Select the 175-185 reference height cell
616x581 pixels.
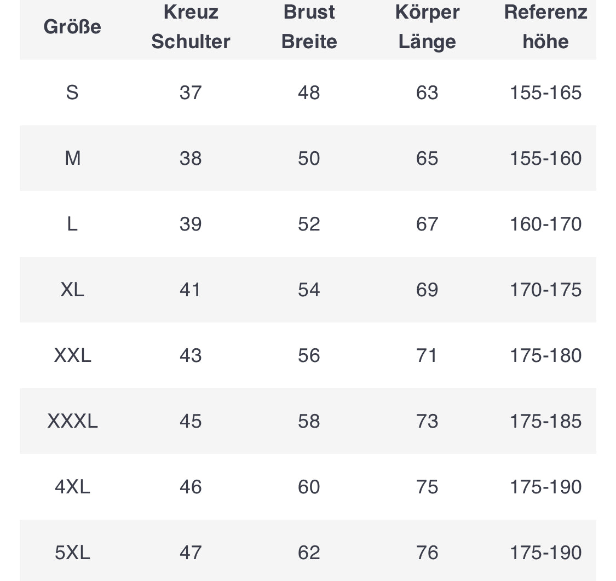pos(545,421)
